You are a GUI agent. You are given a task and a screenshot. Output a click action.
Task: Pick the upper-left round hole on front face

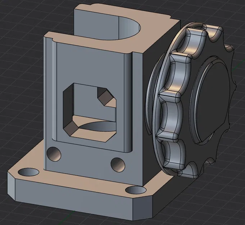click(x=54, y=154)
